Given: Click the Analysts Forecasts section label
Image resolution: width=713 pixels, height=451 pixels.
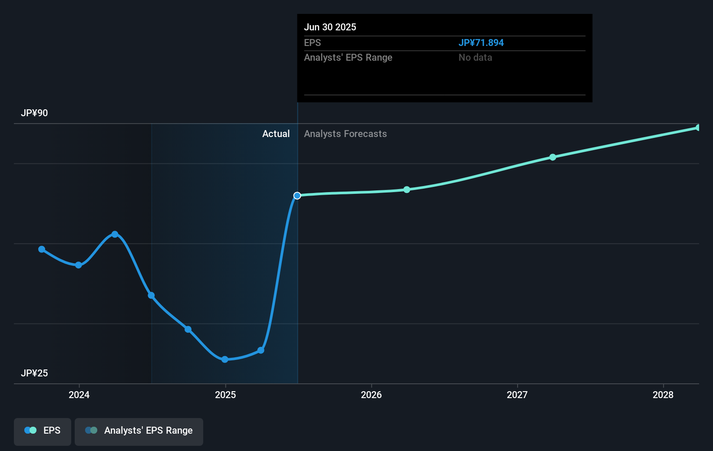Looking at the screenshot, I should [x=345, y=134].
